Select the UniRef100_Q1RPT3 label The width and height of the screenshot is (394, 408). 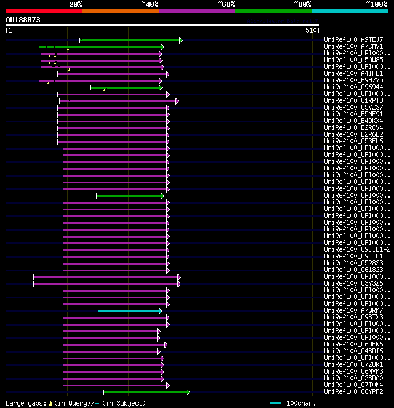[353, 100]
